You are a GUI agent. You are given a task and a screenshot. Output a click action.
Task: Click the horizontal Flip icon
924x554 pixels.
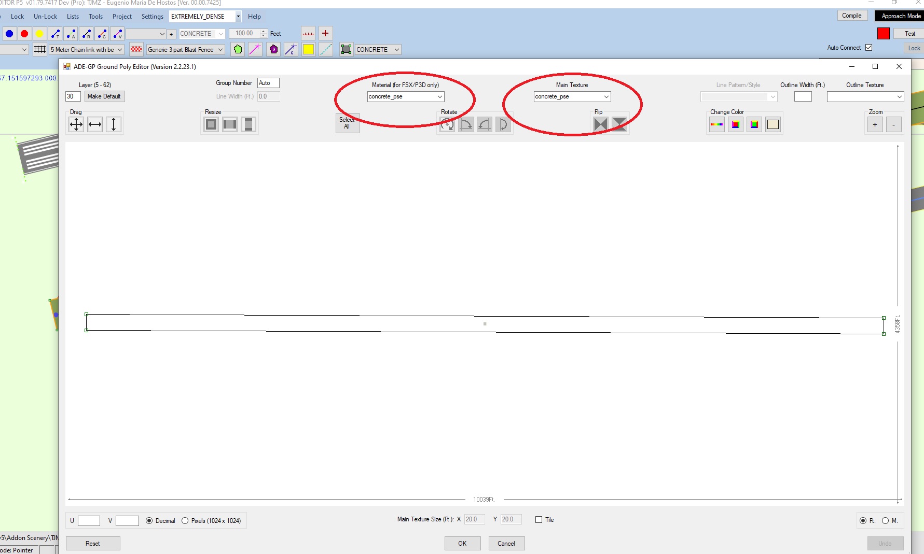click(x=600, y=124)
